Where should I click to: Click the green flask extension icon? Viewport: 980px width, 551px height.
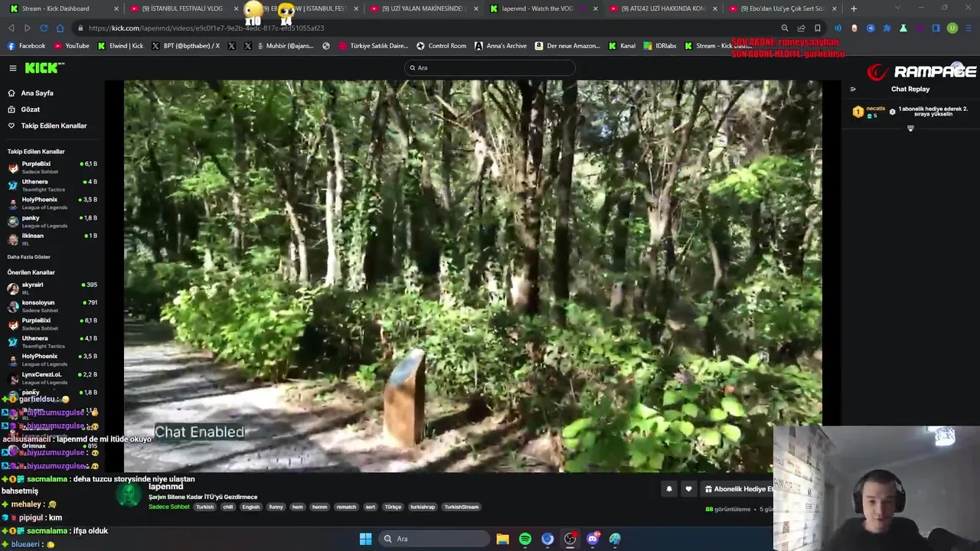903,28
